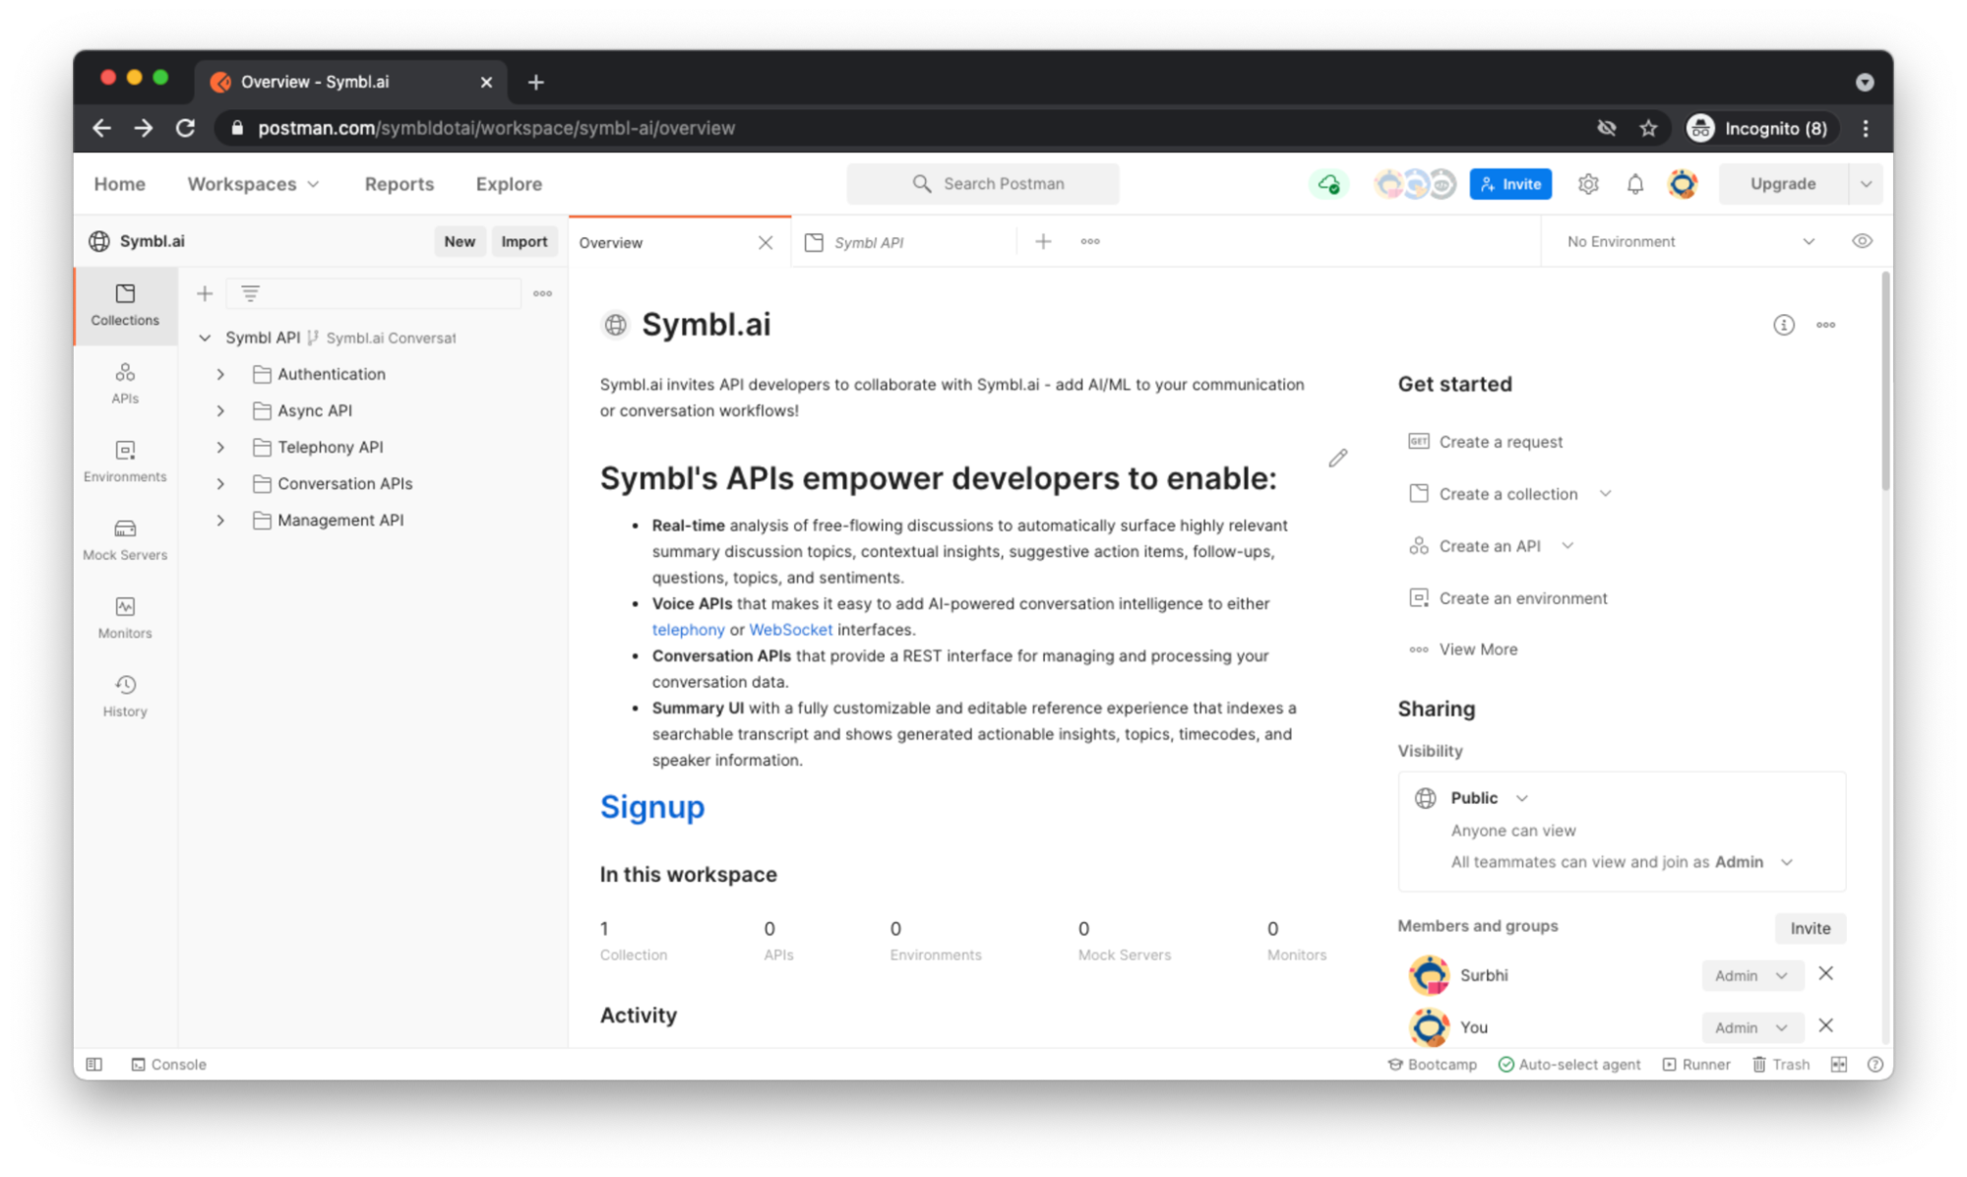The width and height of the screenshot is (1967, 1177).
Task: Remove Surbhi from members
Action: pyautogui.click(x=1825, y=974)
